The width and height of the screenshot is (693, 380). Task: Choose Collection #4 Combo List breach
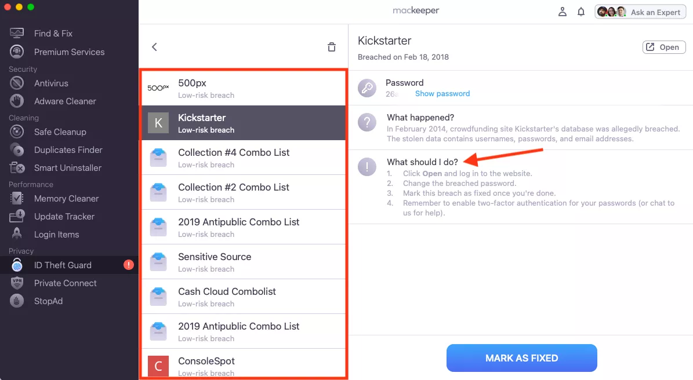point(243,158)
